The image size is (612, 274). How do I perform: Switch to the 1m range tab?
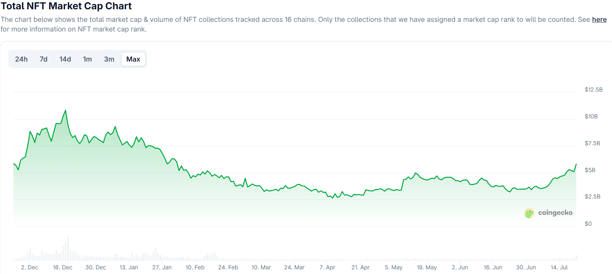coord(87,59)
